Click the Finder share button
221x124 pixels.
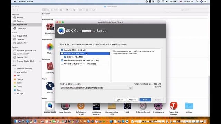(87, 10)
